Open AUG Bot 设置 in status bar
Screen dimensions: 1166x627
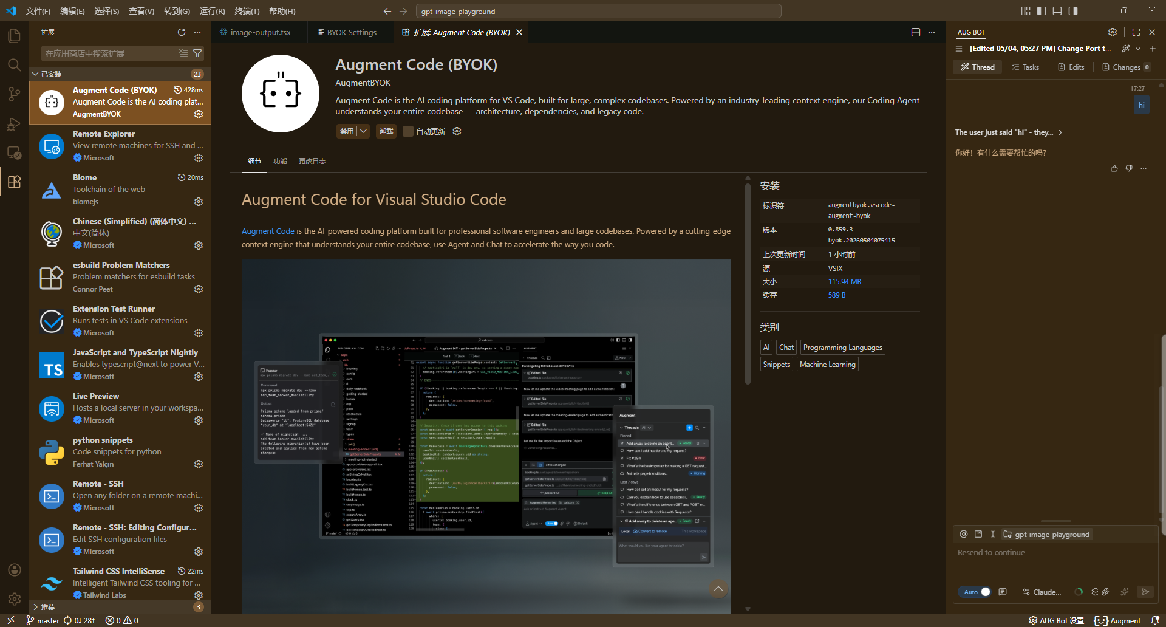[1056, 620]
